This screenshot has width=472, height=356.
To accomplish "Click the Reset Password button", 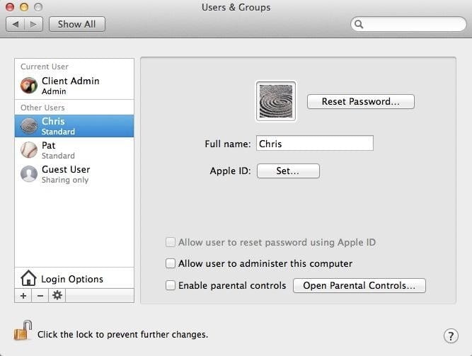I will click(x=360, y=101).
